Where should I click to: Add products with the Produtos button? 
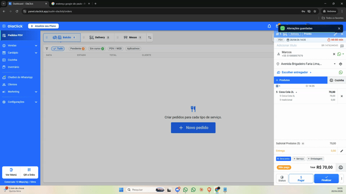point(301,80)
